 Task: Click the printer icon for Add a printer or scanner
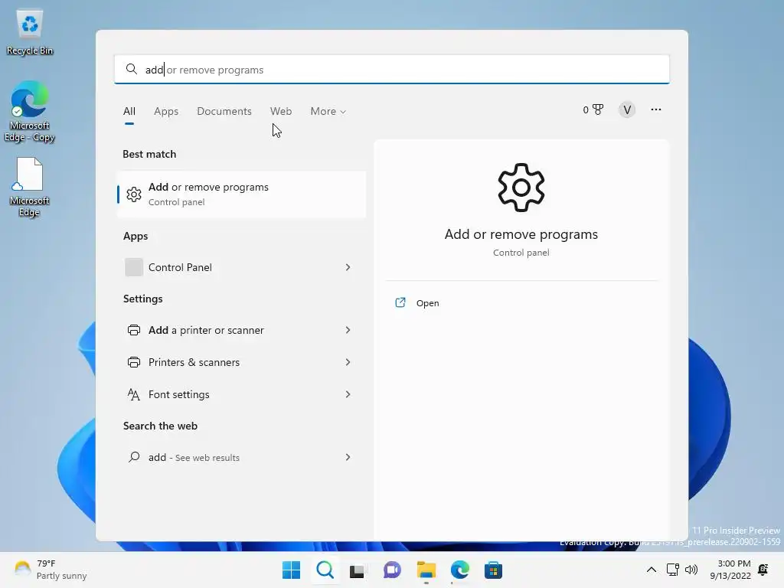click(x=133, y=330)
